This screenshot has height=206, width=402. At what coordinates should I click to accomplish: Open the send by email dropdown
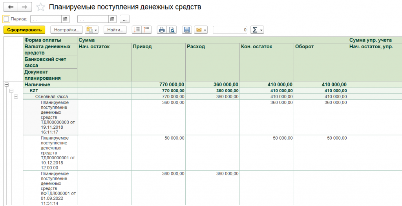click(x=201, y=30)
